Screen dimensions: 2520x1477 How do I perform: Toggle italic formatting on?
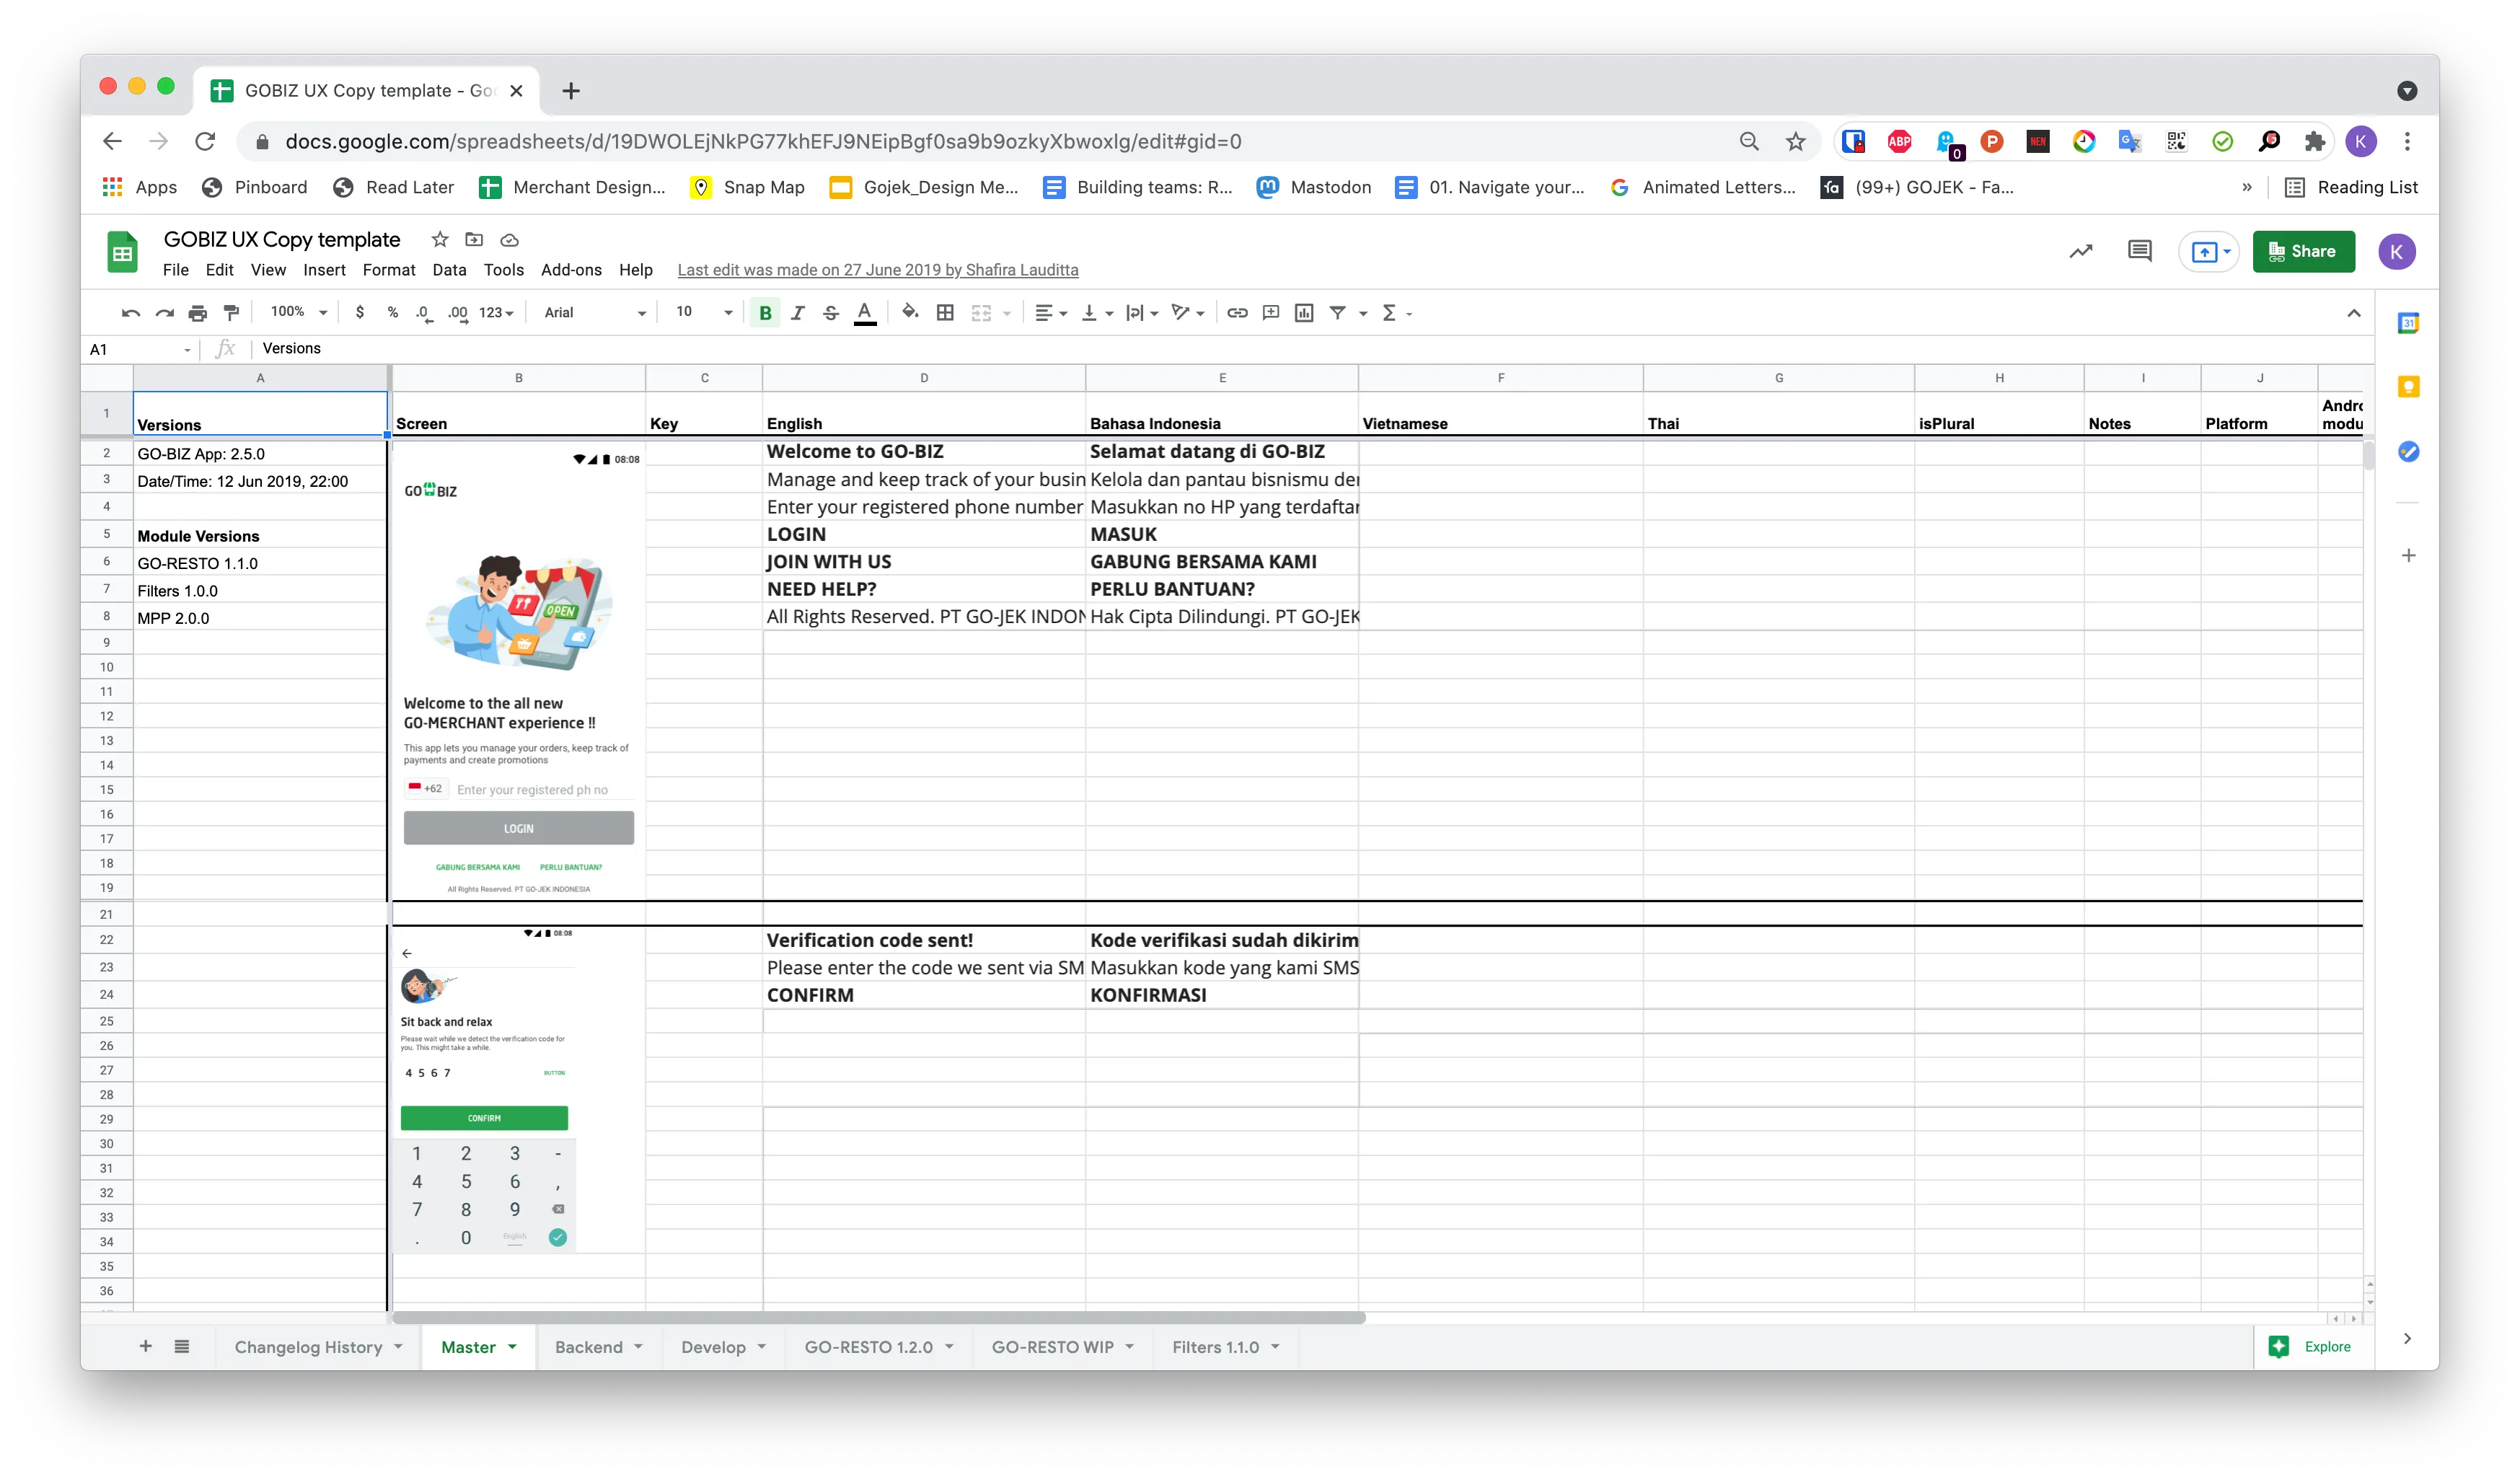[x=798, y=312]
